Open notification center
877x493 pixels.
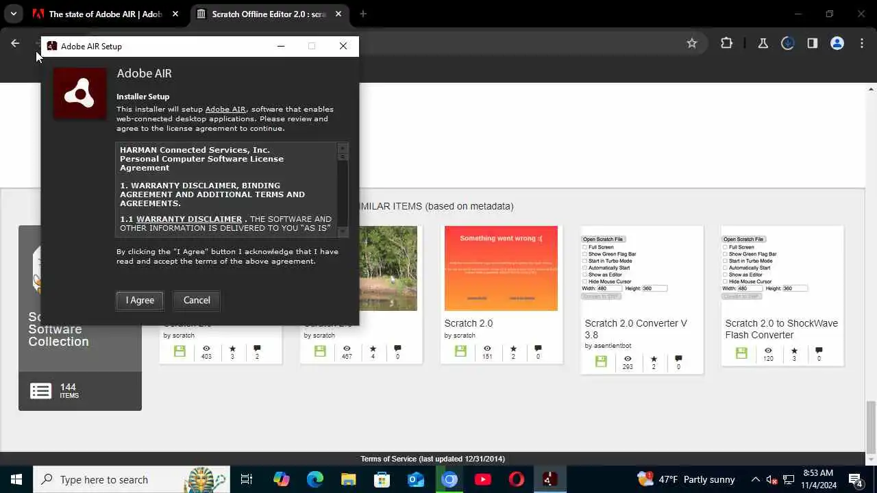click(855, 479)
